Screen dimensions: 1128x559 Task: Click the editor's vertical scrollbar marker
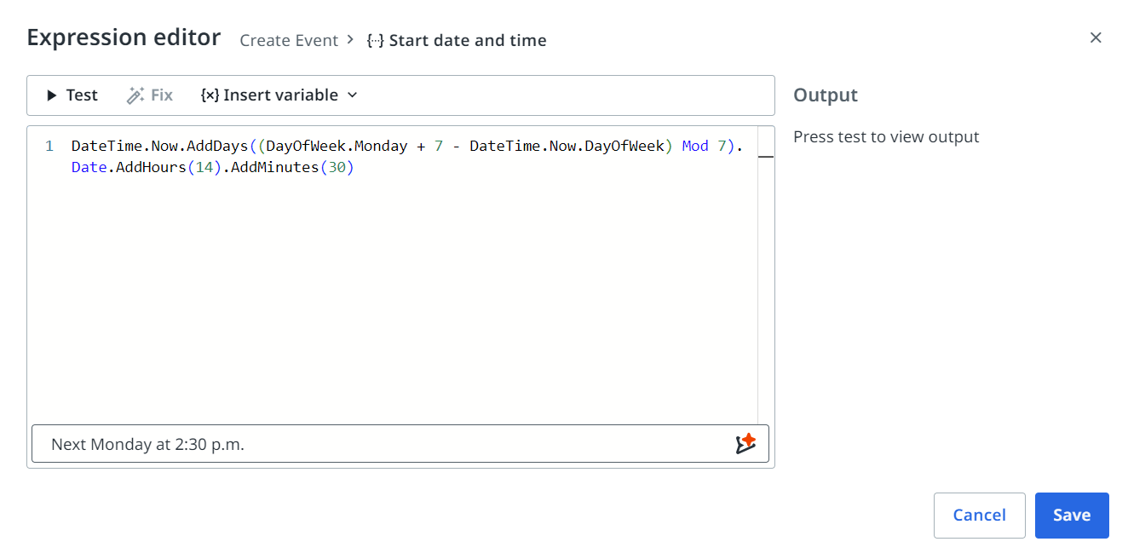[765, 157]
